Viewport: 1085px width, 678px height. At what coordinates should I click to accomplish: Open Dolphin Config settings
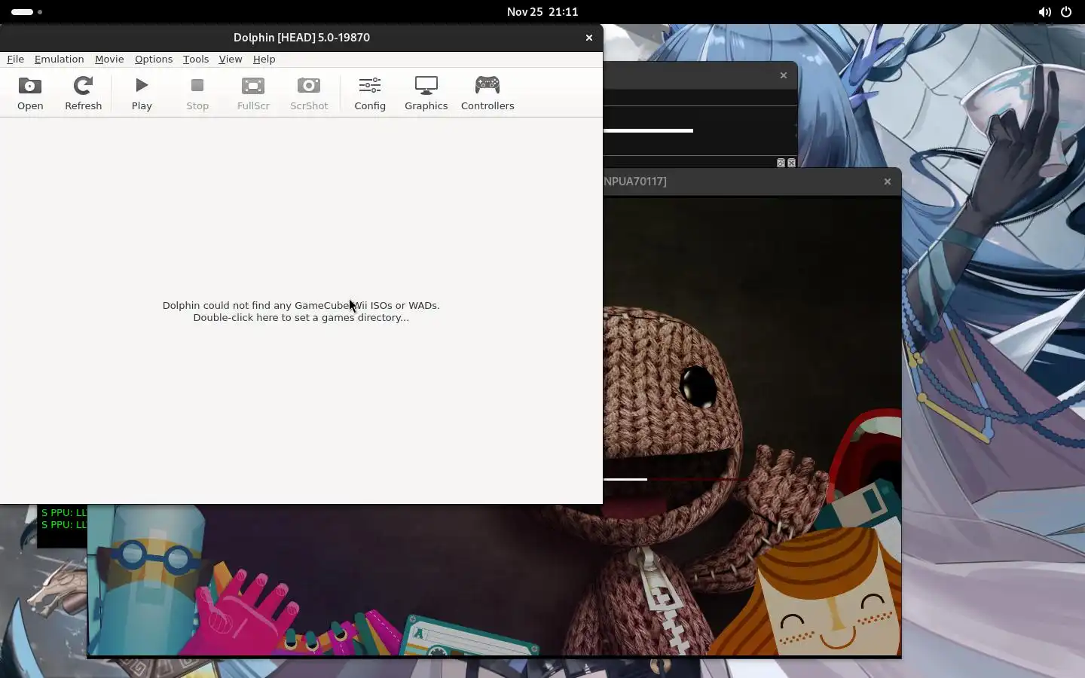[x=370, y=93]
